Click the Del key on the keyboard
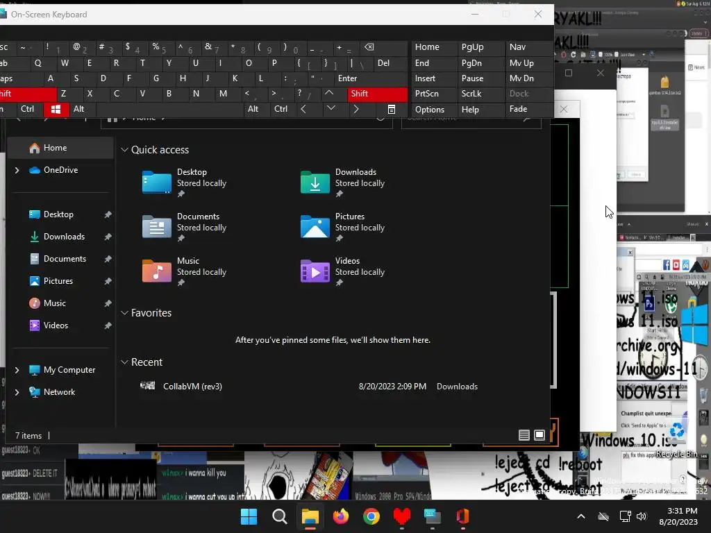The image size is (711, 533). click(390, 63)
